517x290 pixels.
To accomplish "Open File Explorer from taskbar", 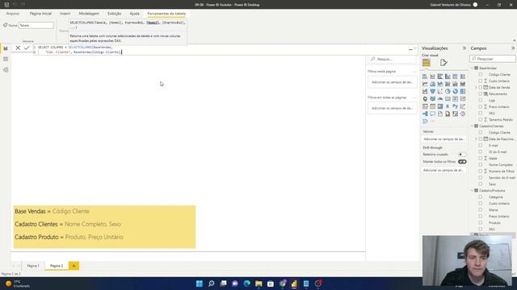I will coord(258,284).
